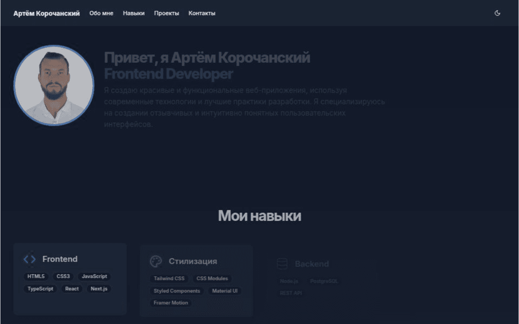Open the Навыки navigation item
The width and height of the screenshot is (519, 324).
pos(134,13)
